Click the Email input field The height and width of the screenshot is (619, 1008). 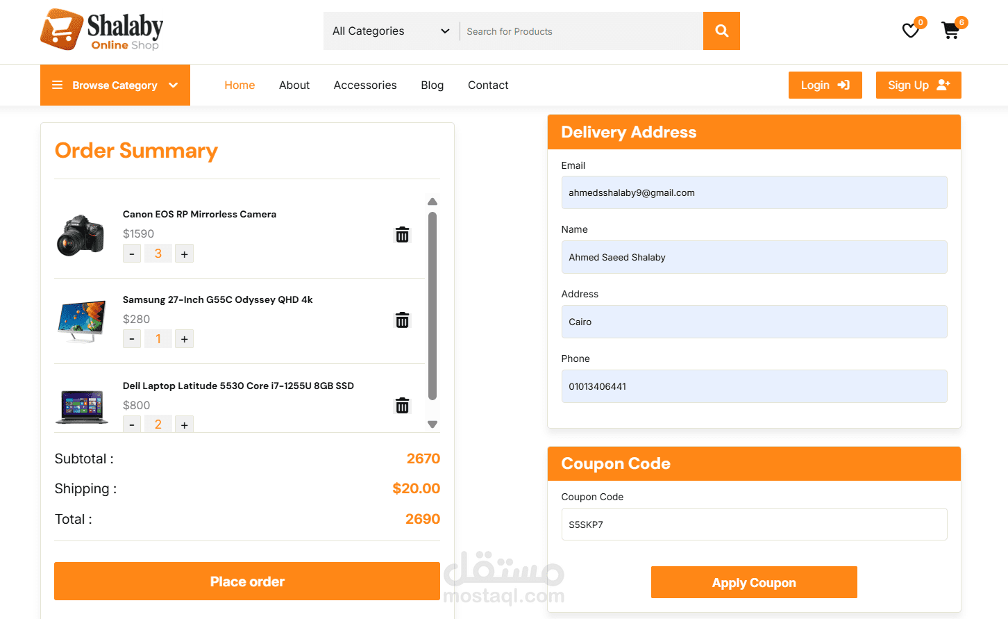pos(754,192)
